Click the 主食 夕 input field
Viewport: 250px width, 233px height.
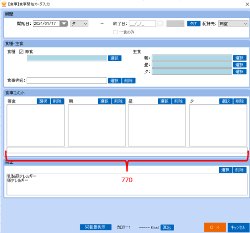(x=192, y=72)
